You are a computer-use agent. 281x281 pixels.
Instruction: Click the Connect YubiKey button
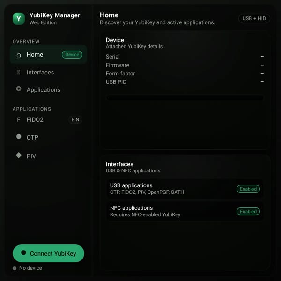point(48,253)
